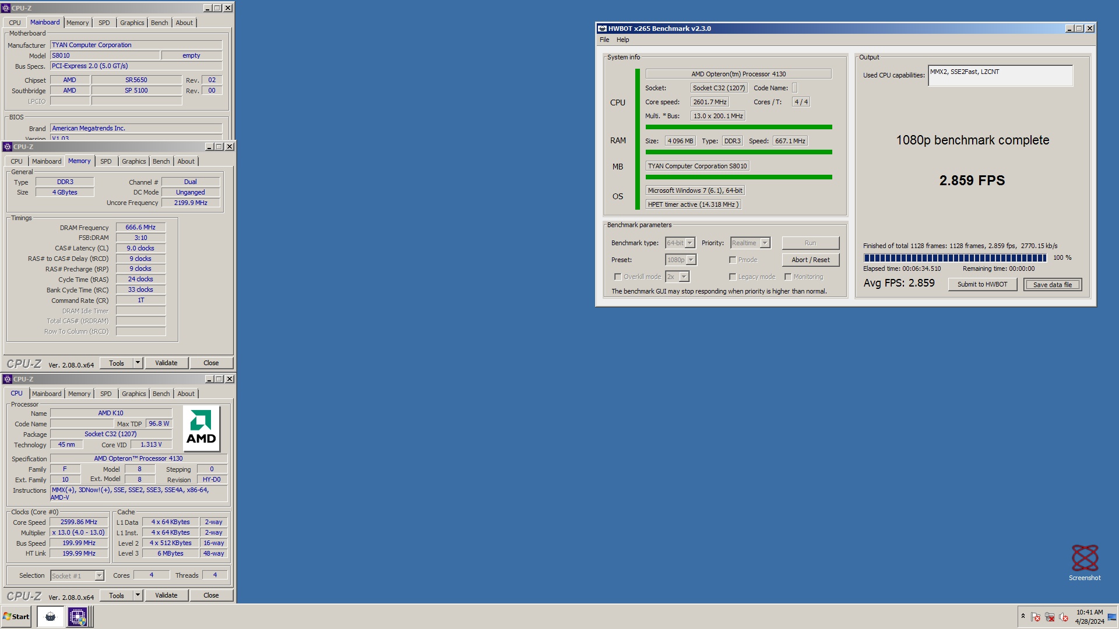
Task: Click the AMD logo in the CPU-Z CPU window
Action: 201,429
